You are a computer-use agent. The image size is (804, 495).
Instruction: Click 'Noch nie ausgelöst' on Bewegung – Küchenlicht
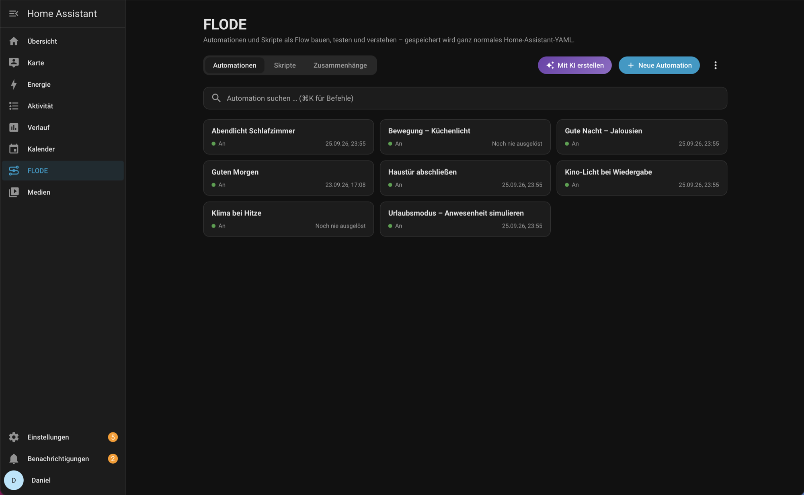click(517, 144)
